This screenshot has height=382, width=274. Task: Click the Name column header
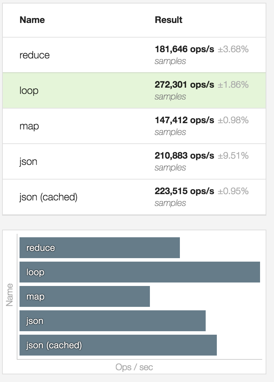(32, 20)
